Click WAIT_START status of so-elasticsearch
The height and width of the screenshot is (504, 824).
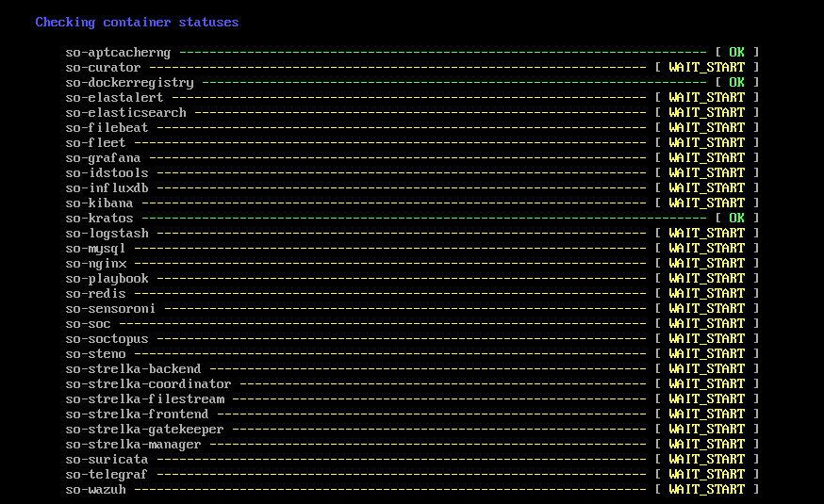click(x=706, y=113)
